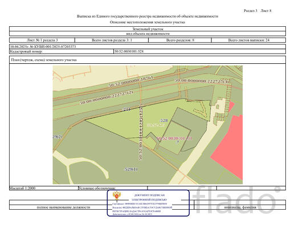The height and width of the screenshot is (228, 295).
Task: Click the 'Лист № 1 раздела 3' cell
Action: (x=42, y=40)
